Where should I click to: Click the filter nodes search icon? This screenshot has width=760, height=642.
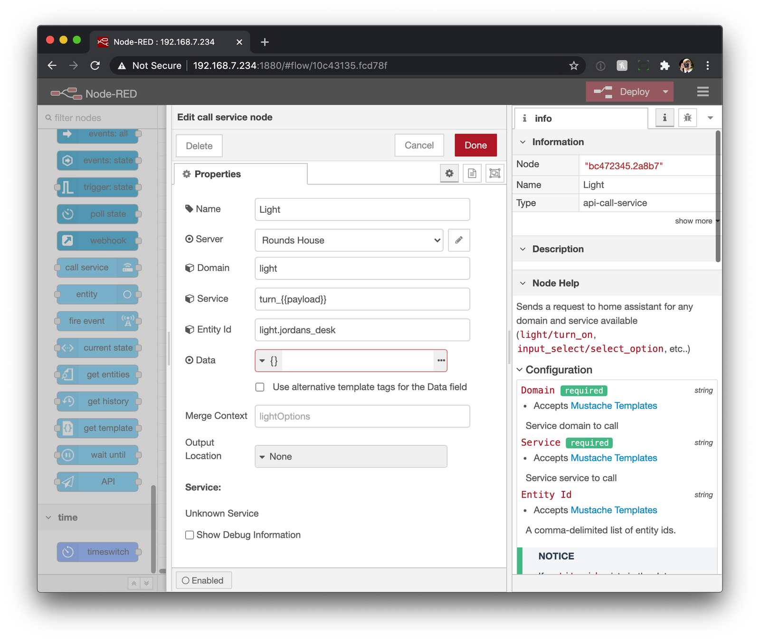pyautogui.click(x=48, y=117)
